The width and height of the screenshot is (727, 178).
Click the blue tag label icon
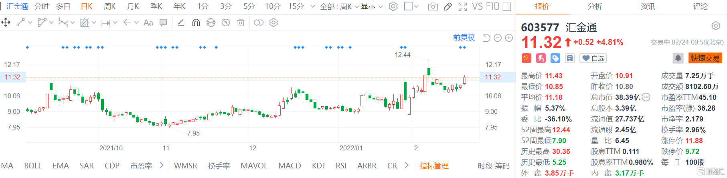[x=555, y=58]
